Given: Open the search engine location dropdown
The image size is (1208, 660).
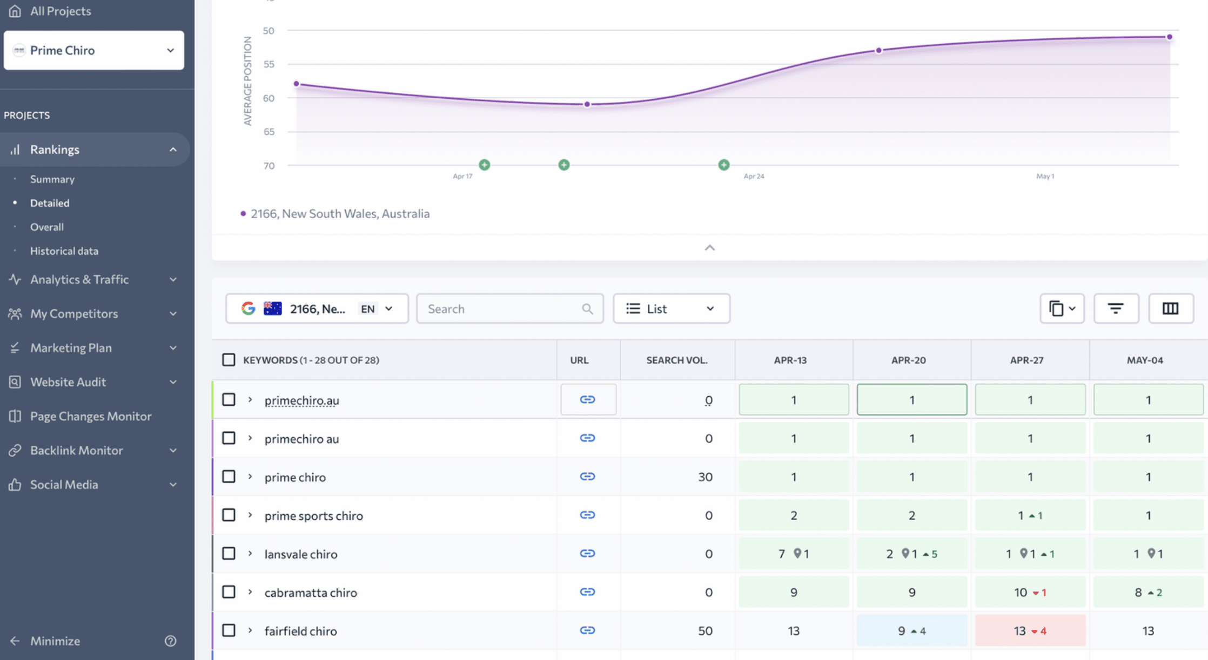Looking at the screenshot, I should [x=317, y=309].
